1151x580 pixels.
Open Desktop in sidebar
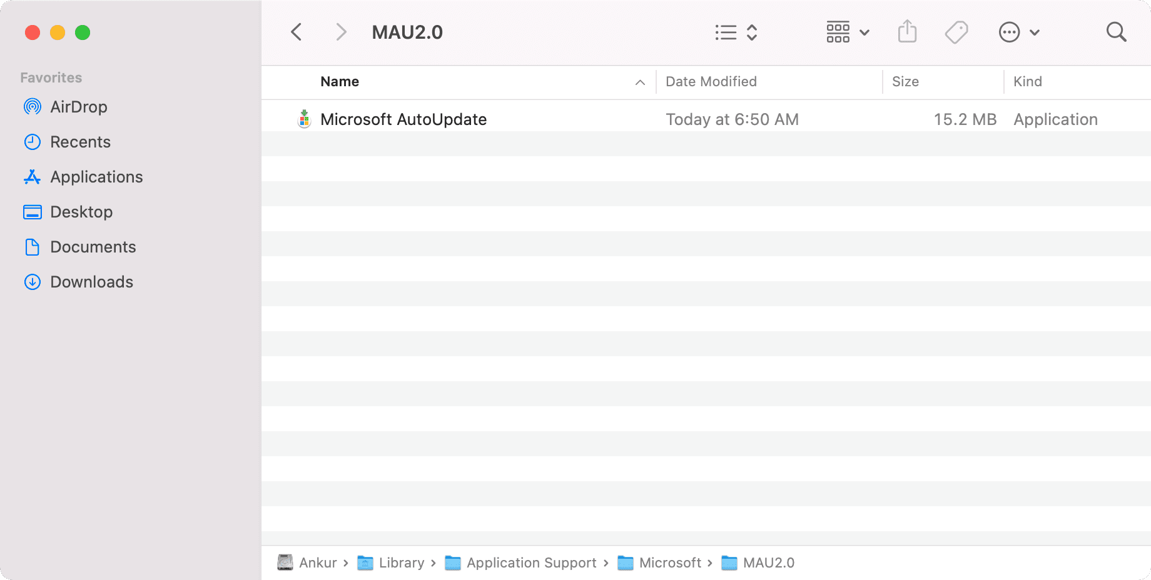[x=81, y=212]
